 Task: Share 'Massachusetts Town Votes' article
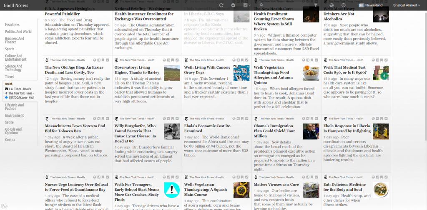pyautogui.click(x=99, y=119)
